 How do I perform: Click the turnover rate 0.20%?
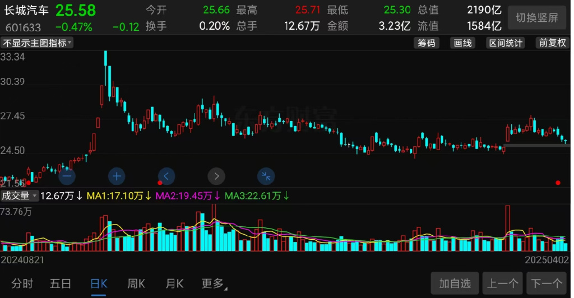215,26
